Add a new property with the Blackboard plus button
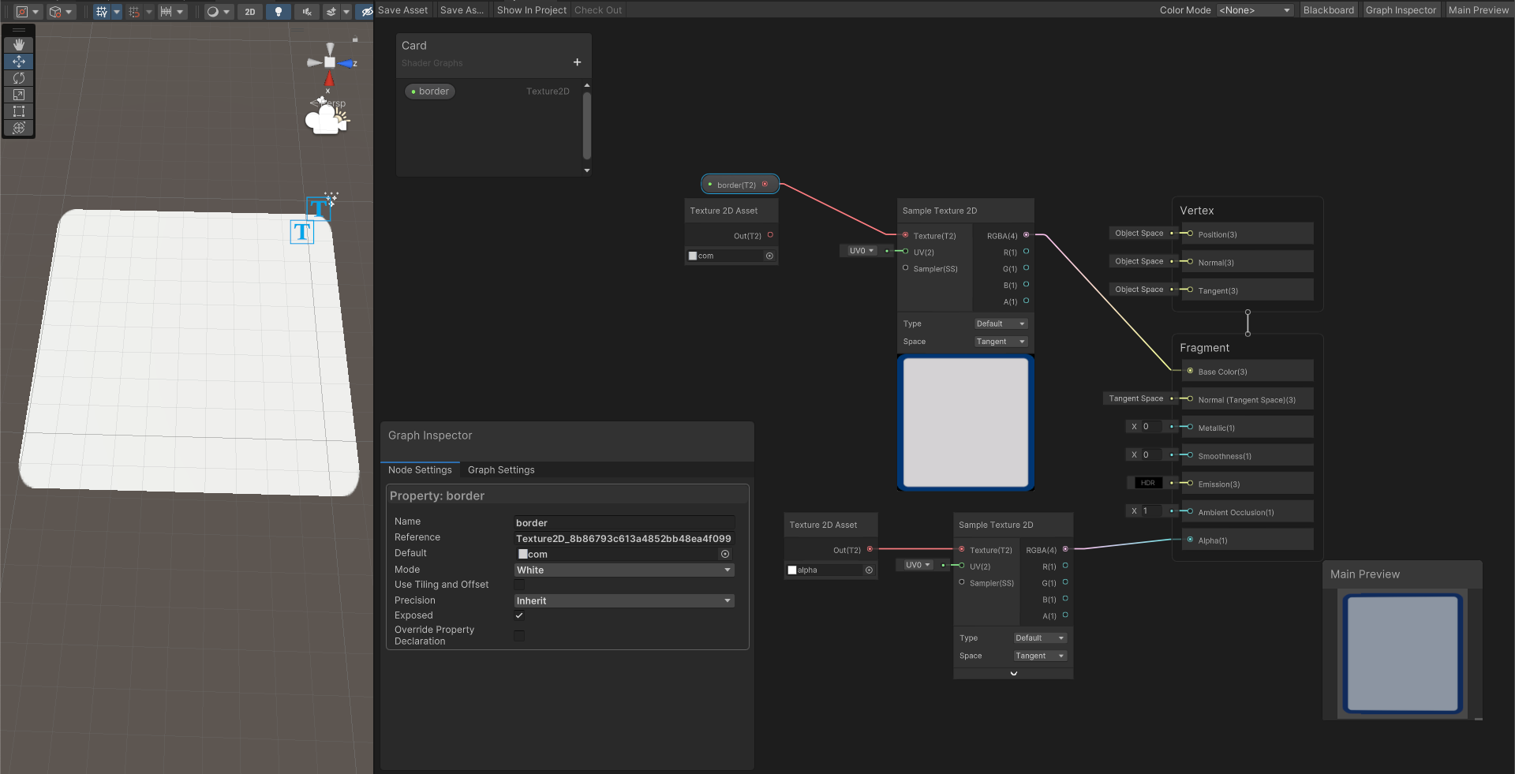Viewport: 1515px width, 774px height. [x=577, y=62]
